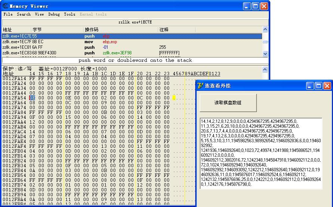333x207 pixels.
Task: Click the Kernel tools menu item
Action: [x=93, y=14]
